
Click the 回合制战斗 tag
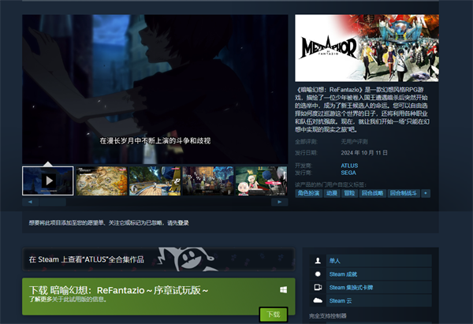point(404,193)
